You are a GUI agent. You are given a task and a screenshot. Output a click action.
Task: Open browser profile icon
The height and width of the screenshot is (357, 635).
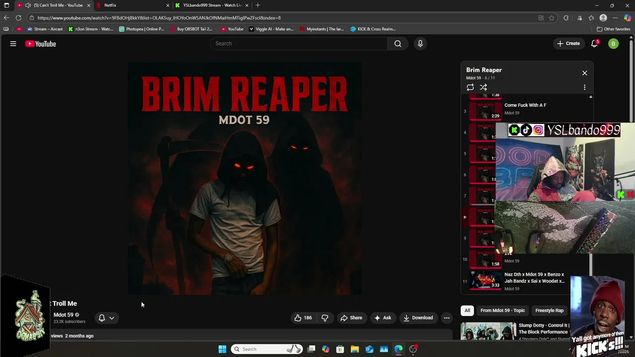point(603,18)
